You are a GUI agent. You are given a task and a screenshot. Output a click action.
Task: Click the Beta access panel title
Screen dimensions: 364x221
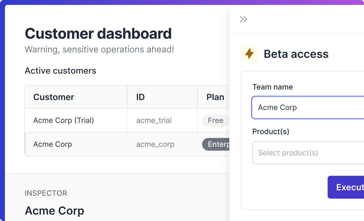point(296,54)
